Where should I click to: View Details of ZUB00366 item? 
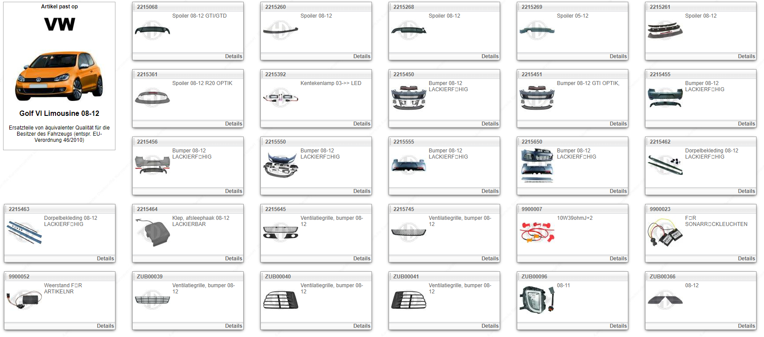(x=746, y=326)
